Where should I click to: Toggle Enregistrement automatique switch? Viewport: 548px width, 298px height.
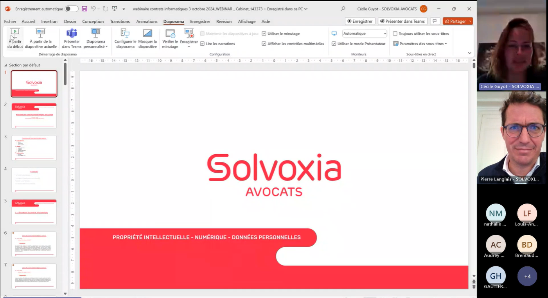pos(71,9)
